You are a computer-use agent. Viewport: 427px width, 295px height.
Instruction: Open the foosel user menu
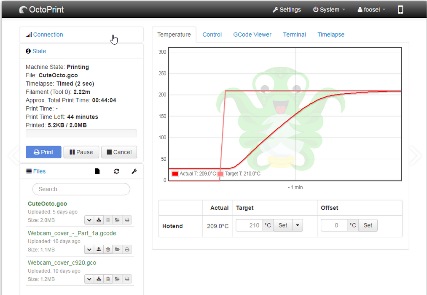coord(371,10)
